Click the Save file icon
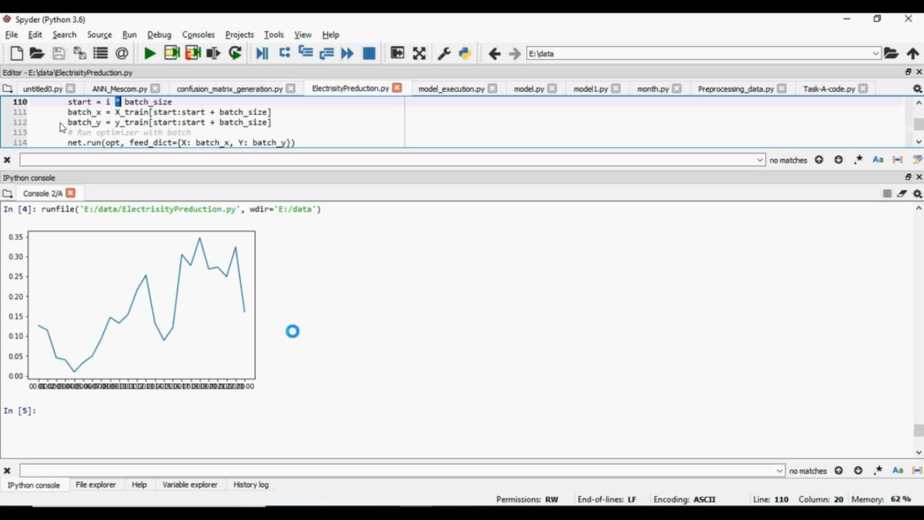 click(59, 54)
